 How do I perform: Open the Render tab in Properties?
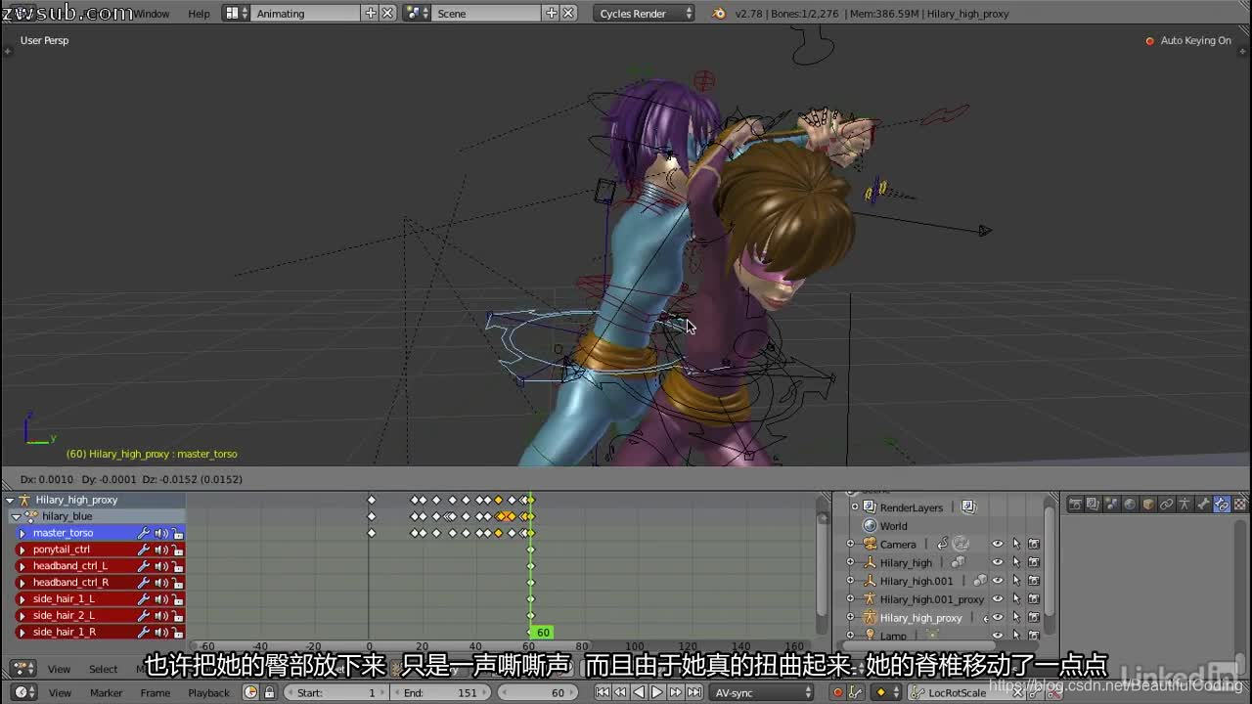pyautogui.click(x=1075, y=505)
